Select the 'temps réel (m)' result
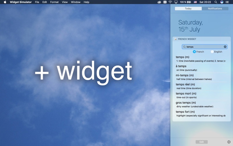 [185, 84]
